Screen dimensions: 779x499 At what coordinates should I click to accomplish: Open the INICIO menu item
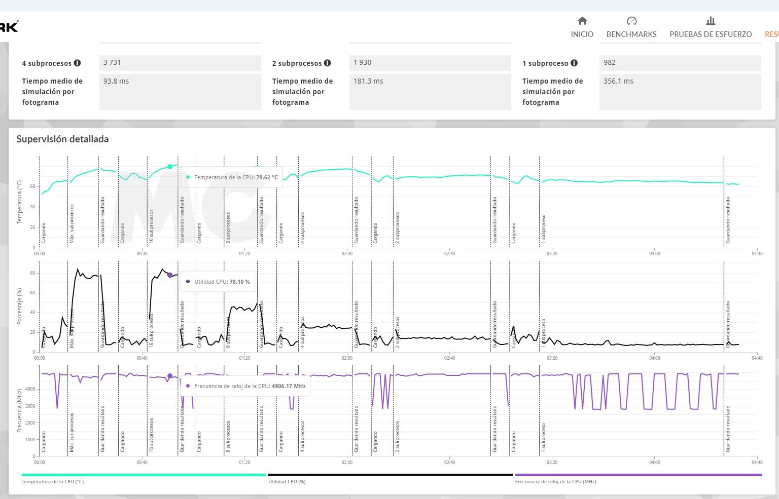pos(582,34)
